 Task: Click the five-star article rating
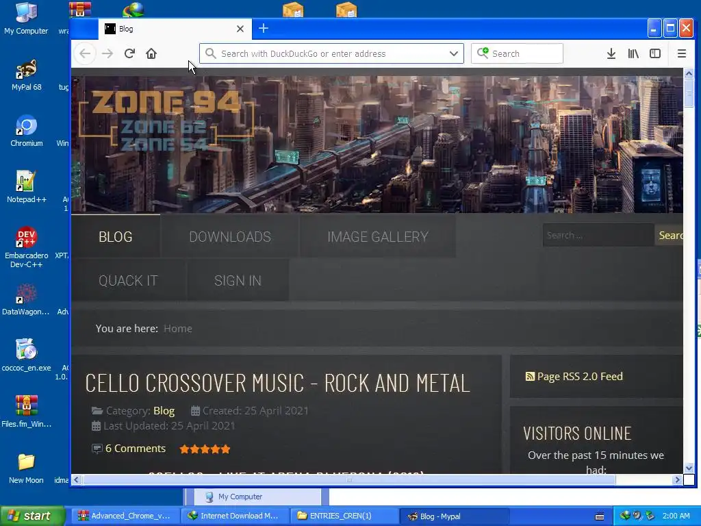tap(205, 449)
